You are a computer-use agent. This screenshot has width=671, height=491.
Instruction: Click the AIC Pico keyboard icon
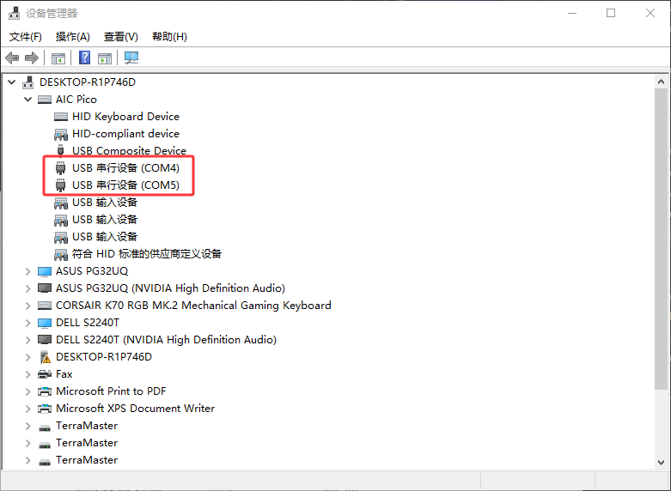(45, 100)
